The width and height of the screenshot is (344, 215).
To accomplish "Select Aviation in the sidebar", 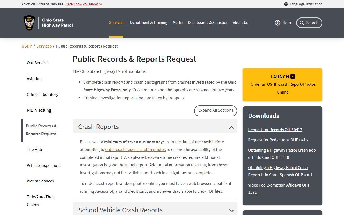I will point(34,79).
